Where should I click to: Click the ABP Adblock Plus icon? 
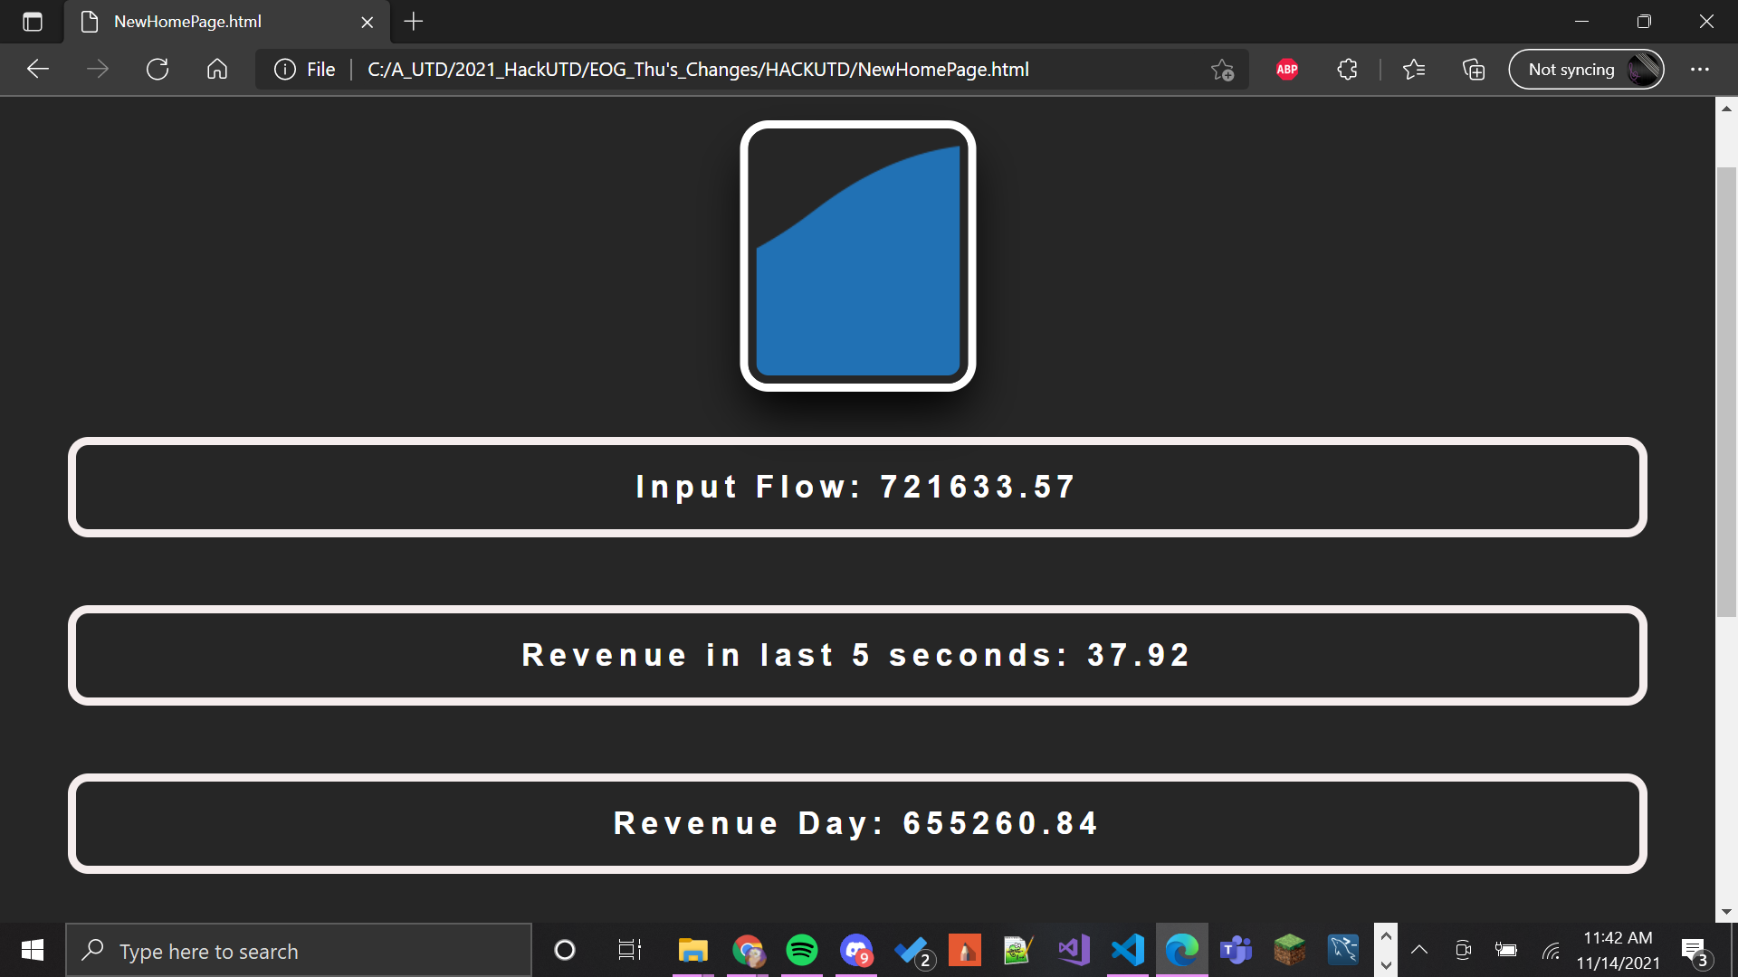coord(1287,70)
